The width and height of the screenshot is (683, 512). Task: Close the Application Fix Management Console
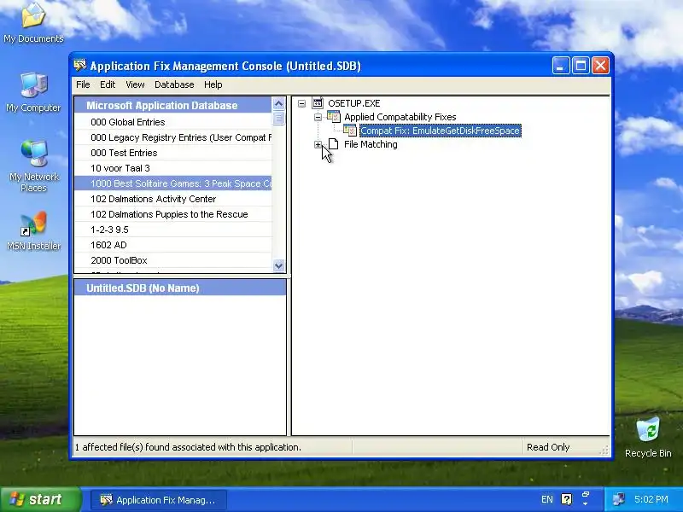pyautogui.click(x=601, y=66)
